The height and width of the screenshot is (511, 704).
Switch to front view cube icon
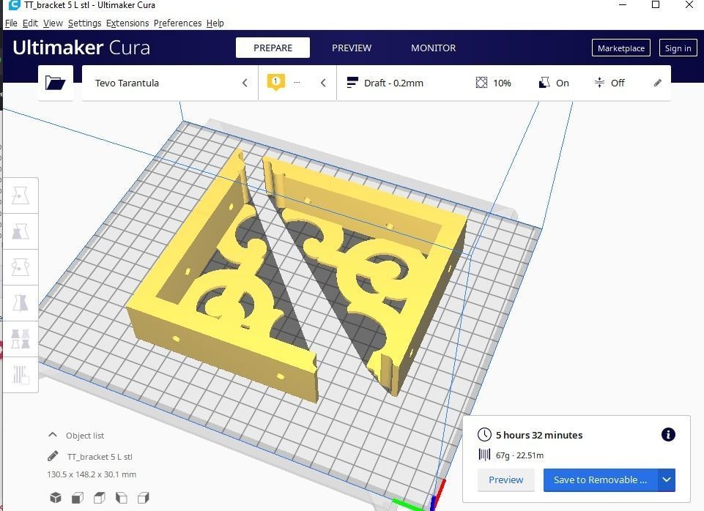click(78, 498)
